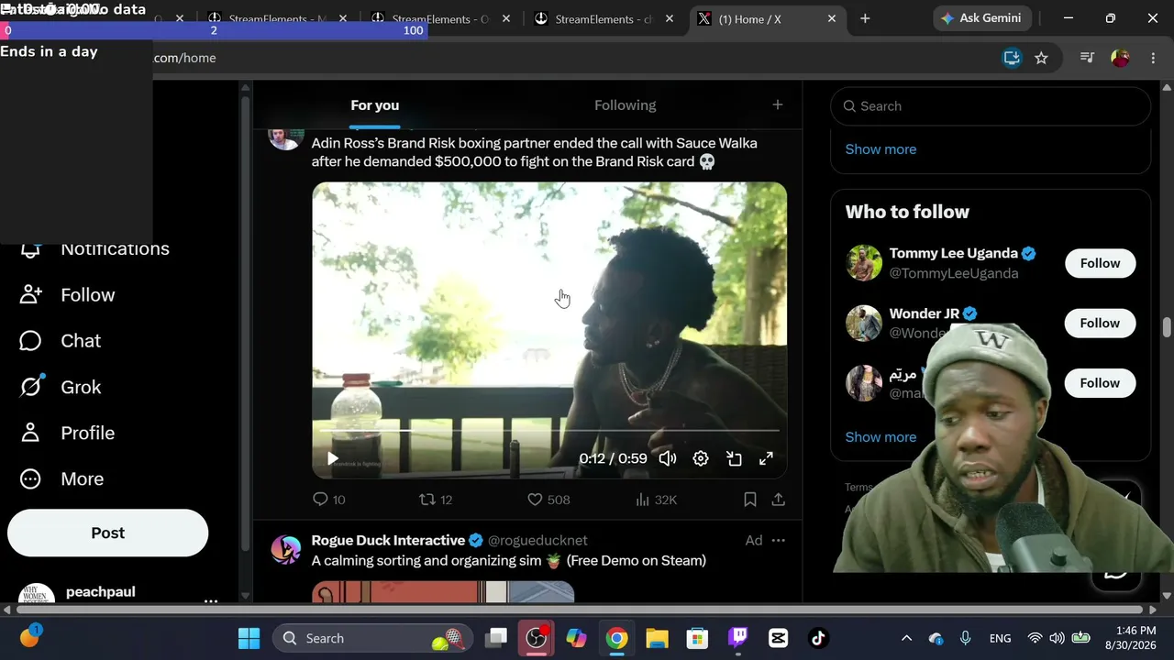The width and height of the screenshot is (1174, 660).
Task: Open Task View on the taskbar
Action: [x=497, y=638]
